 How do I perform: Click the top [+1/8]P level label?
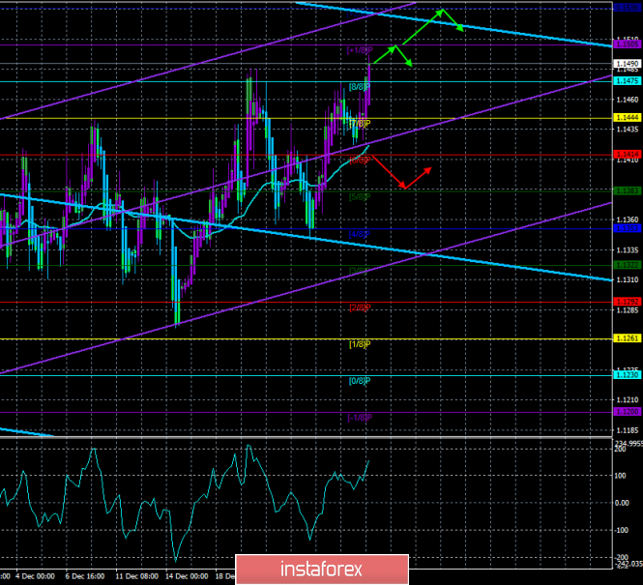(359, 50)
